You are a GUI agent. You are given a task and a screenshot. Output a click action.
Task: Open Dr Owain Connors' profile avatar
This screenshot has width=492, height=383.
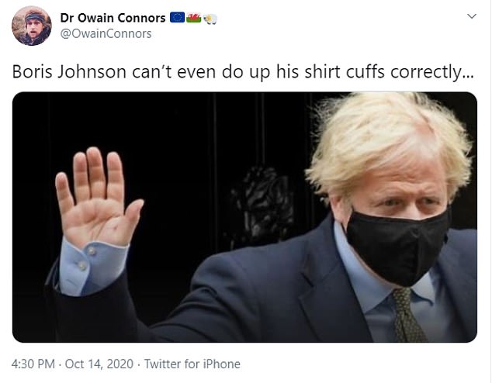31,26
